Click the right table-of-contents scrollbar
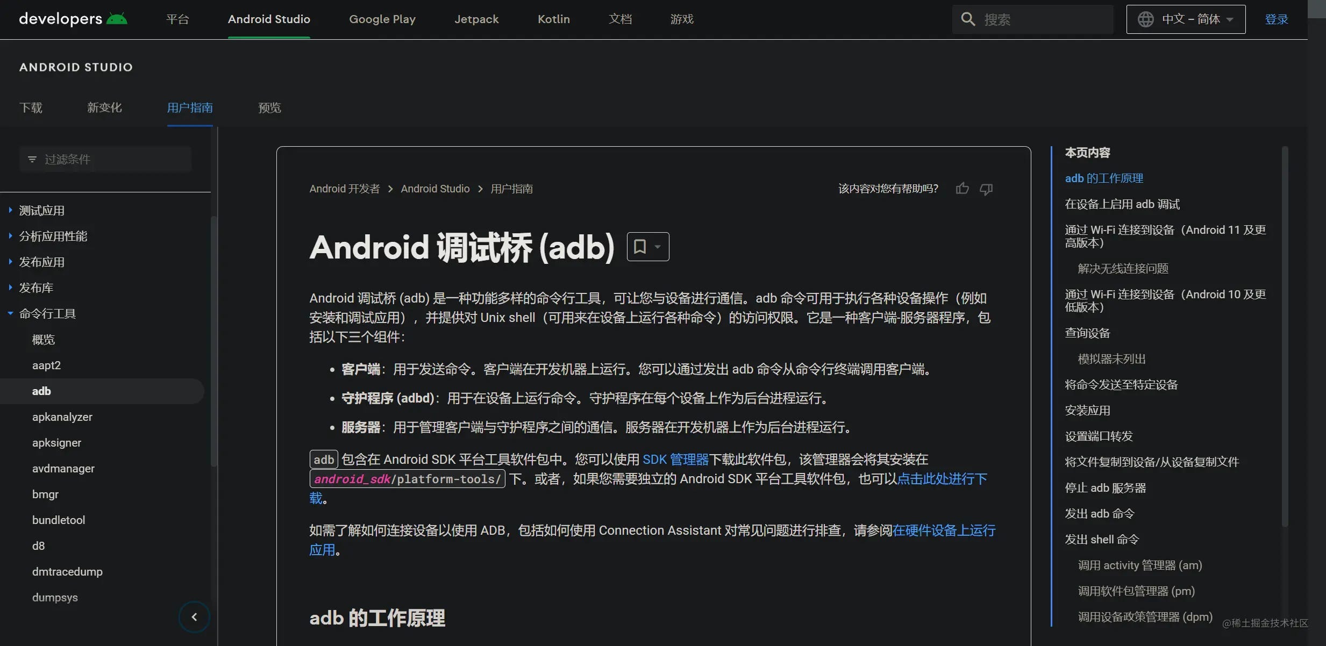 coord(1285,336)
